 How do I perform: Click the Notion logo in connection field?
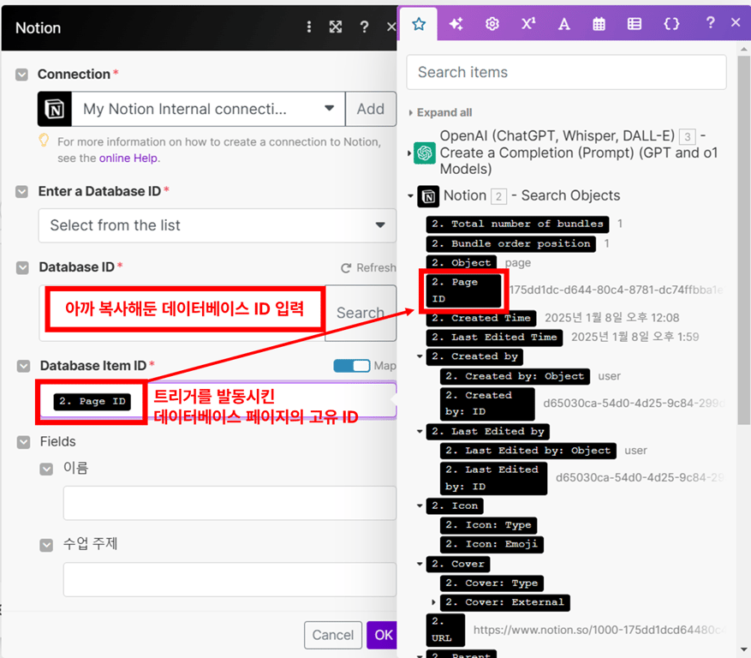point(55,109)
